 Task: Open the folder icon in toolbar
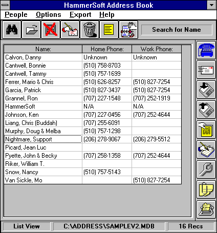coord(31,30)
